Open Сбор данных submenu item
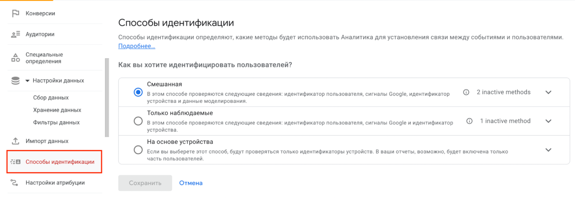Image resolution: width=575 pixels, height=198 pixels. (51, 98)
